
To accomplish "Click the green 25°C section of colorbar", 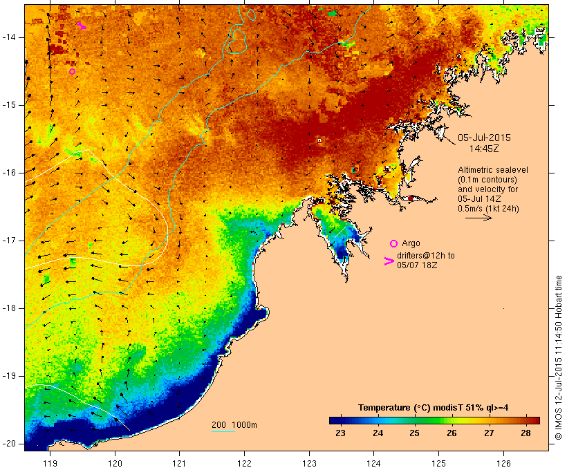I will (415, 420).
